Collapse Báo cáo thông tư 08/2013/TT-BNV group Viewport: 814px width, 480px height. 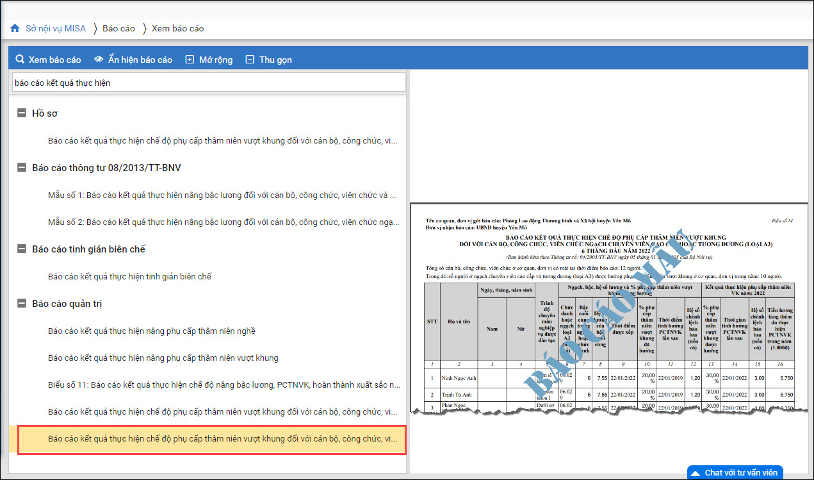tap(22, 168)
